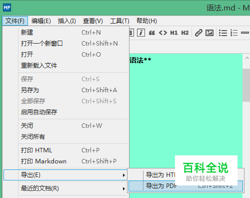Image resolution: width=250 pixels, height=198 pixels.
Task: Choose 新建 from the file menu
Action: click(x=73, y=33)
